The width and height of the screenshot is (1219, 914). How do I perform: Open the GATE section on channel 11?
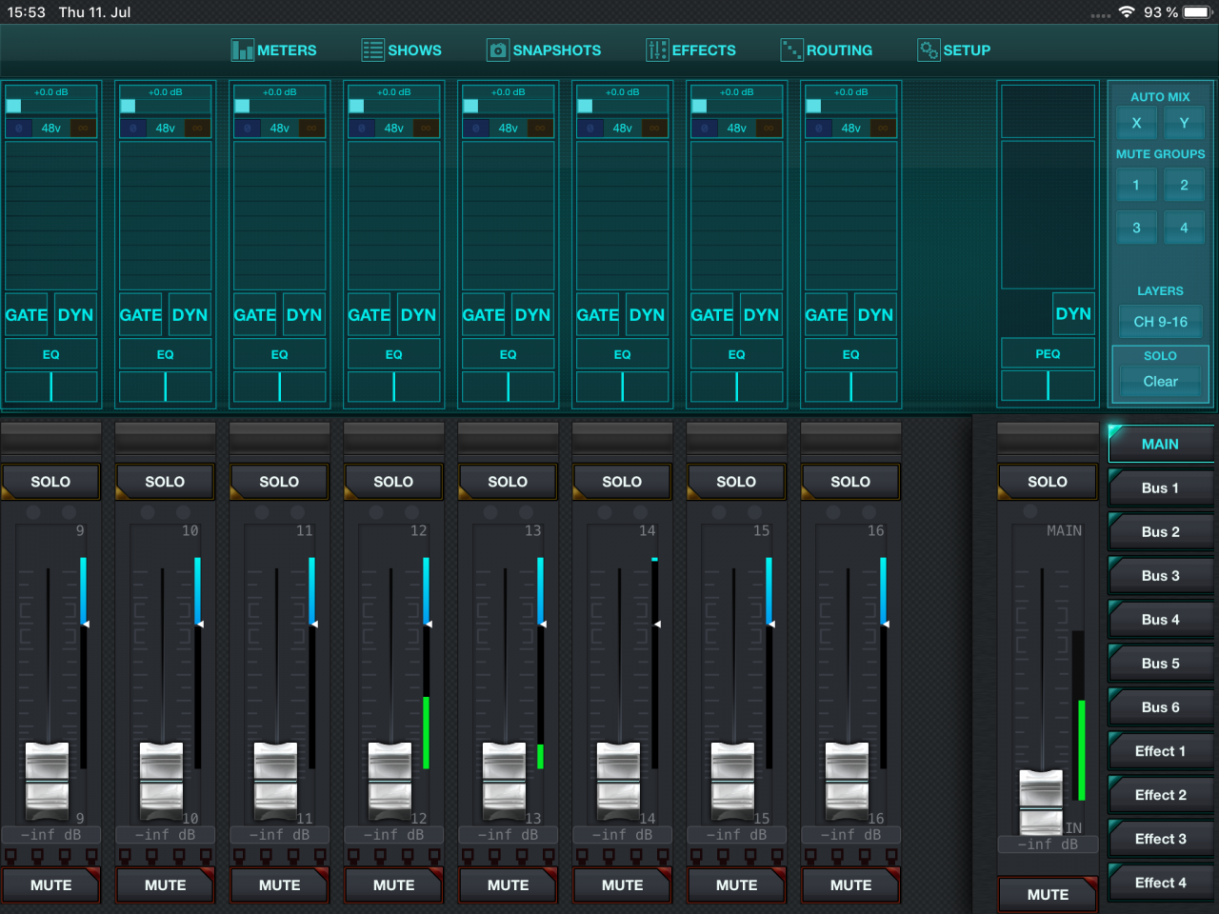point(254,315)
